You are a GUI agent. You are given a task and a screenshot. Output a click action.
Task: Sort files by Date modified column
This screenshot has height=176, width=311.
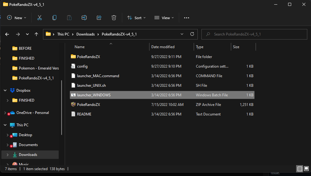coord(163,47)
